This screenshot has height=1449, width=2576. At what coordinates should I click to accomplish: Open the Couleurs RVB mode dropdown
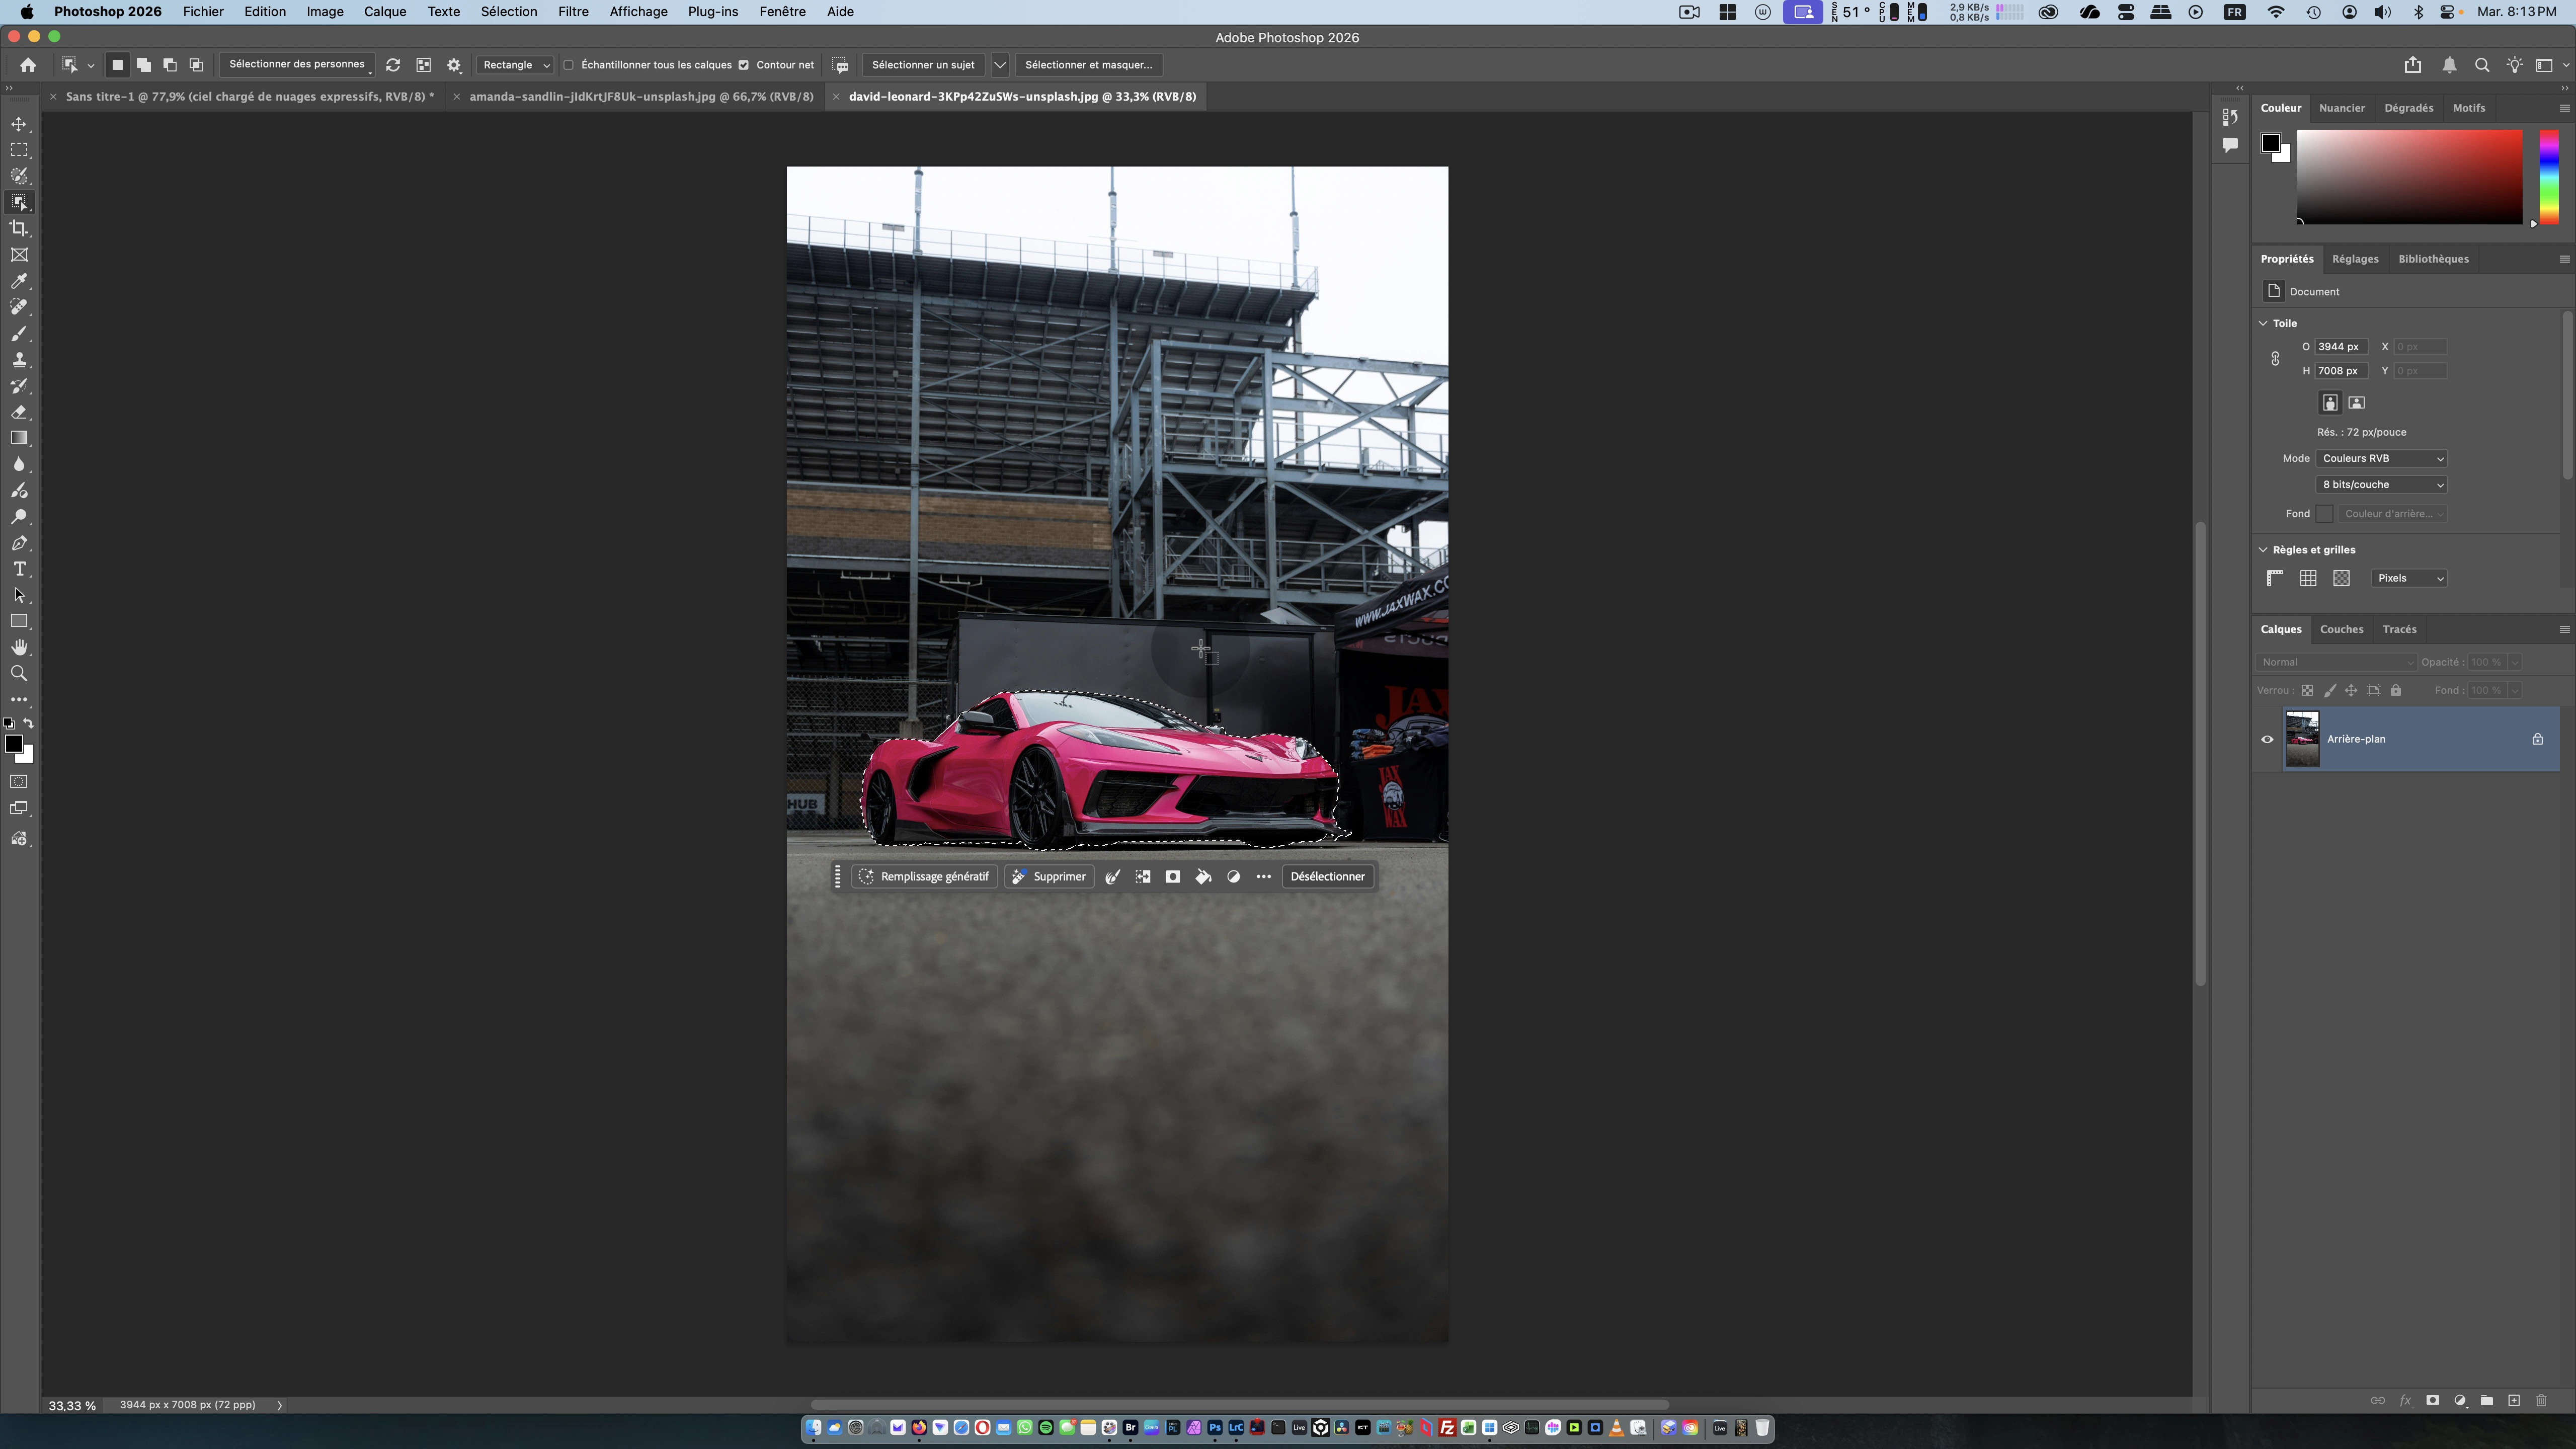pyautogui.click(x=2381, y=458)
